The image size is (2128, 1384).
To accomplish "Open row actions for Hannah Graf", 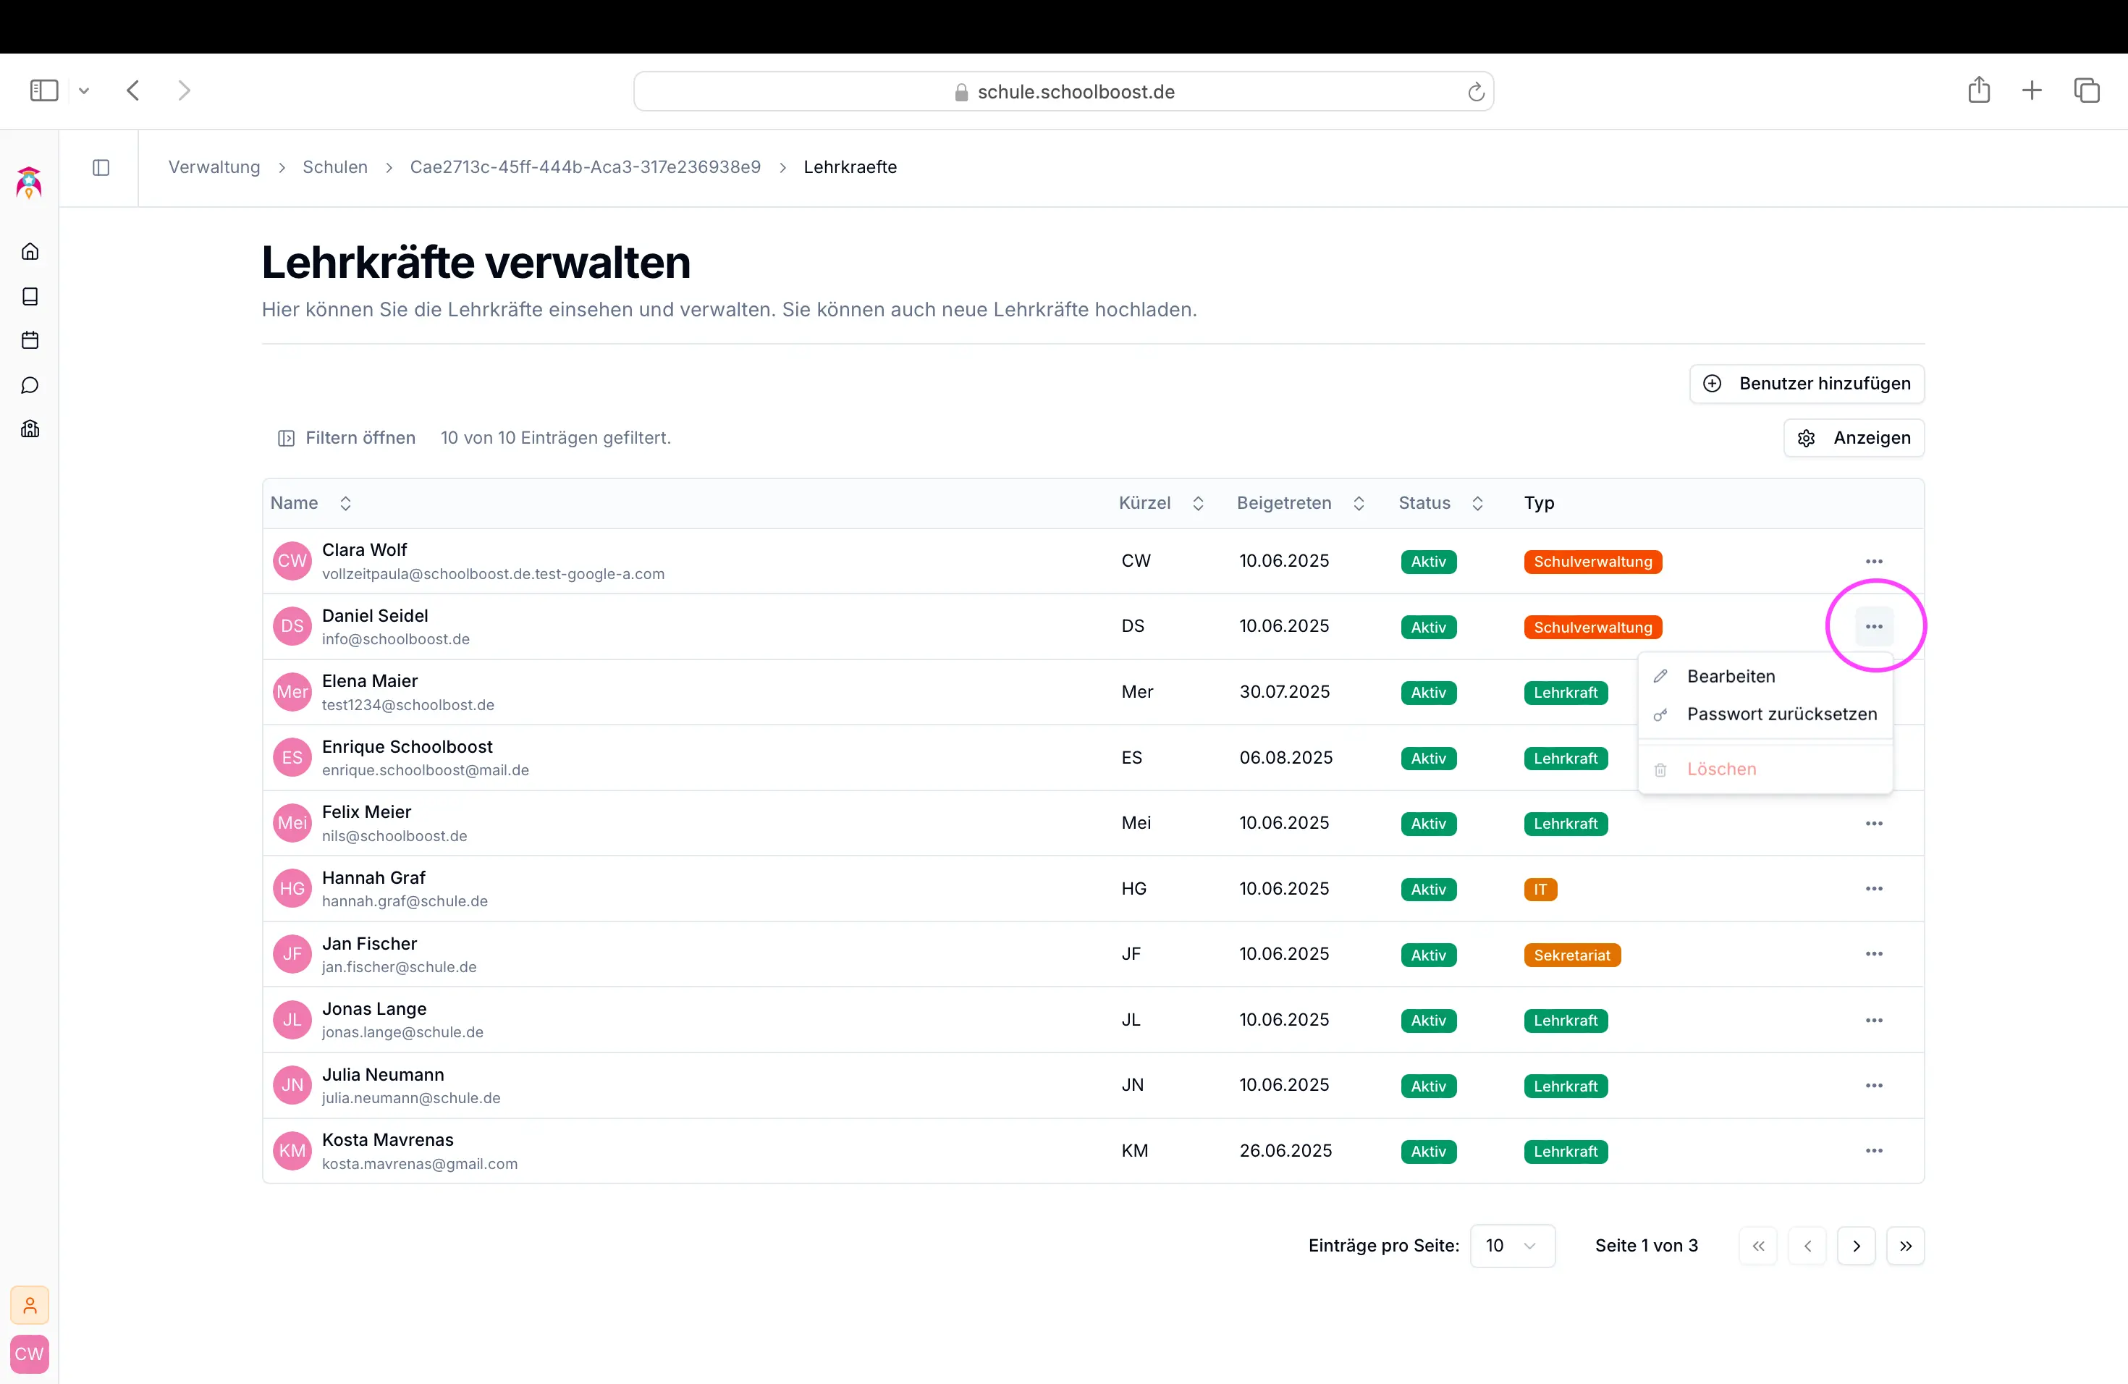I will [1873, 889].
